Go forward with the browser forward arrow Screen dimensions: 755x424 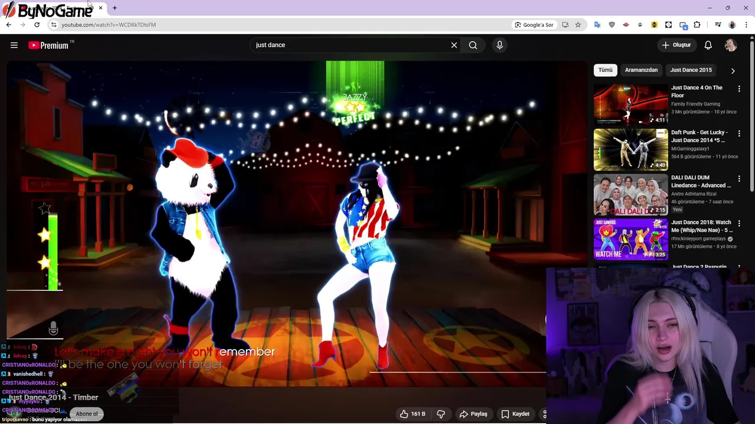pos(22,25)
